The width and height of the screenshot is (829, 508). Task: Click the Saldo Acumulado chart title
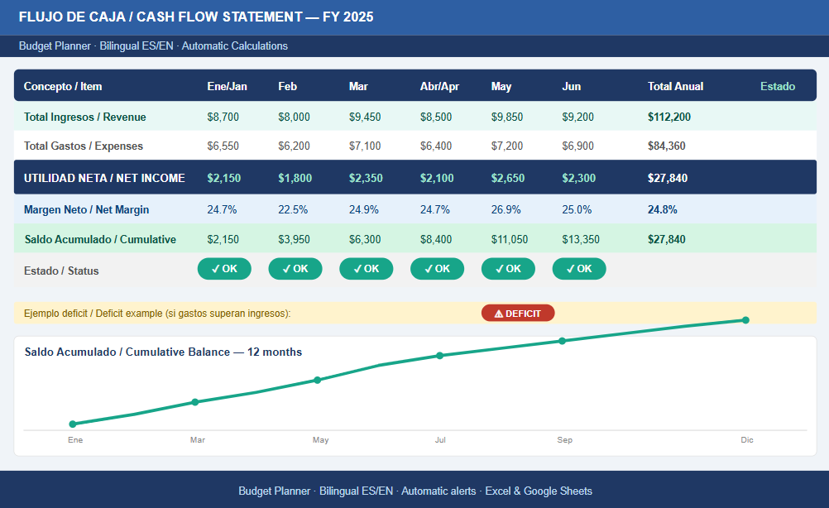163,352
